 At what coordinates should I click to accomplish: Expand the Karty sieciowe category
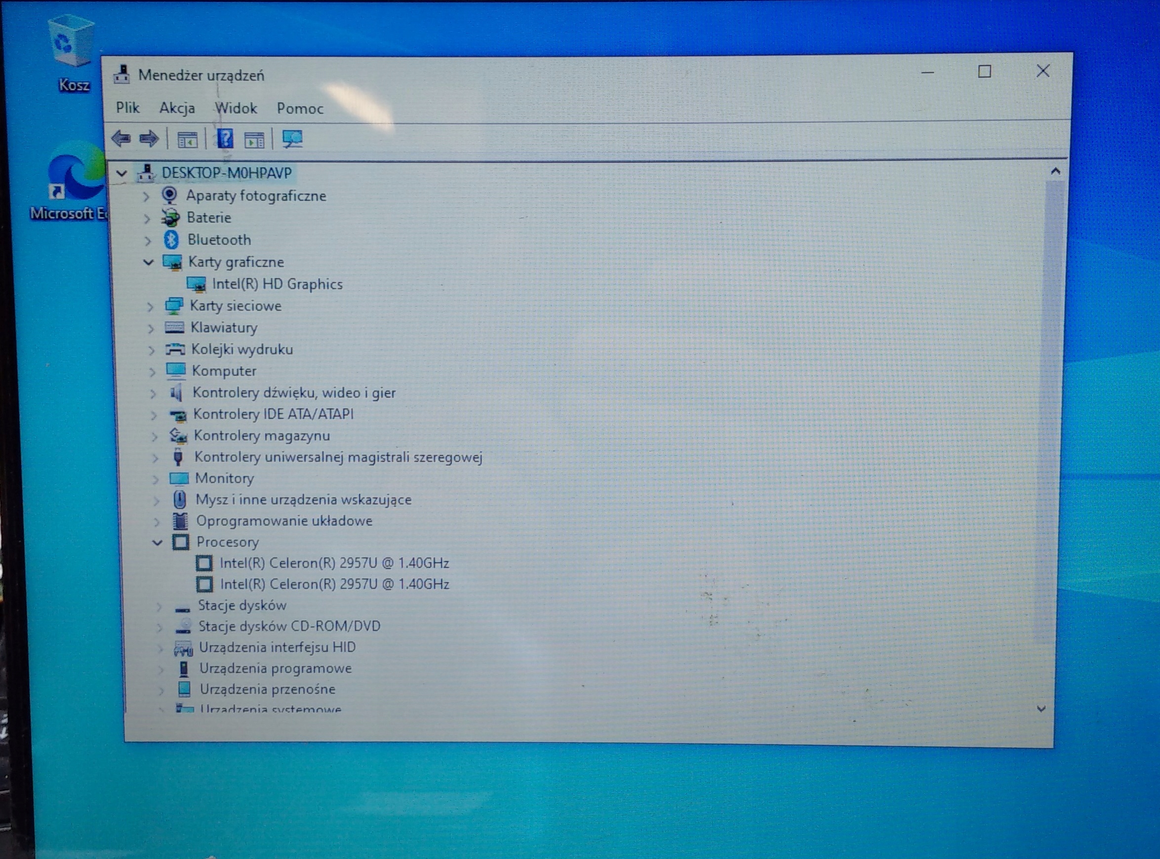click(150, 307)
